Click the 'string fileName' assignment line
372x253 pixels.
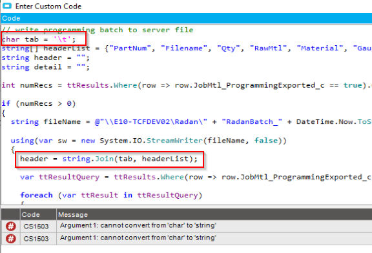[191, 122]
